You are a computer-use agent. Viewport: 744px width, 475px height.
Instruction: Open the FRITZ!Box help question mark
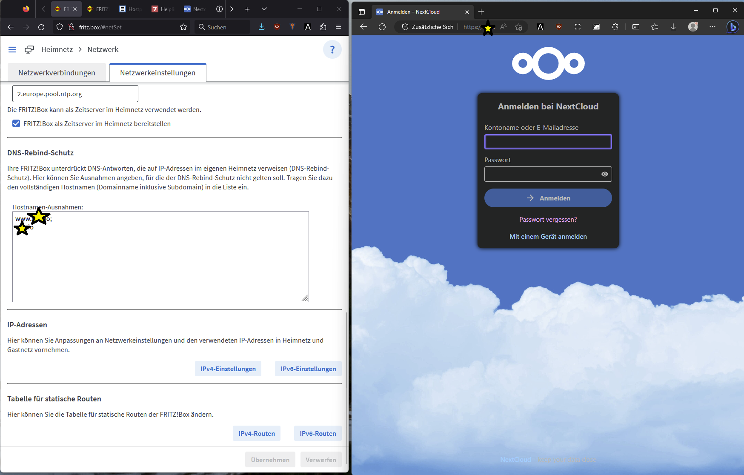tap(332, 49)
